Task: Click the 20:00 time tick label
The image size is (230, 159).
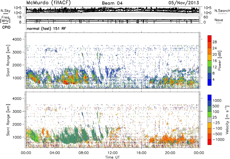Action: (170, 153)
